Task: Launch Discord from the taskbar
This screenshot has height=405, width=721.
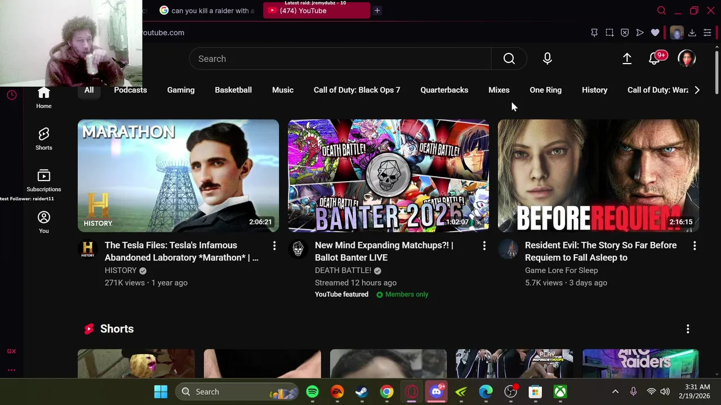Action: [x=437, y=391]
